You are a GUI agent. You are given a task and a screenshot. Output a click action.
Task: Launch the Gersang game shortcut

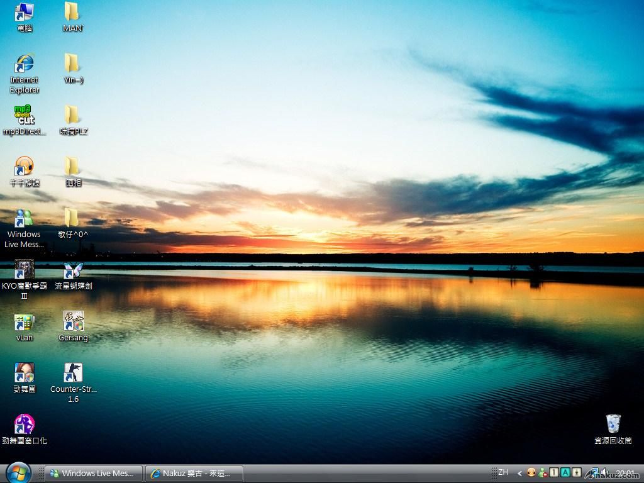[73, 322]
